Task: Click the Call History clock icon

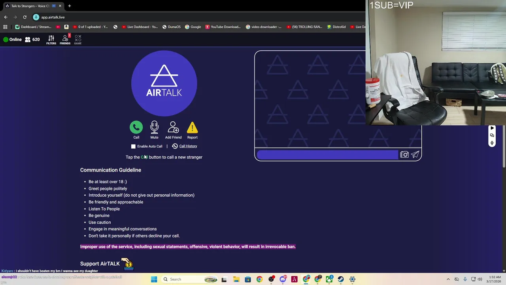Action: click(x=175, y=146)
